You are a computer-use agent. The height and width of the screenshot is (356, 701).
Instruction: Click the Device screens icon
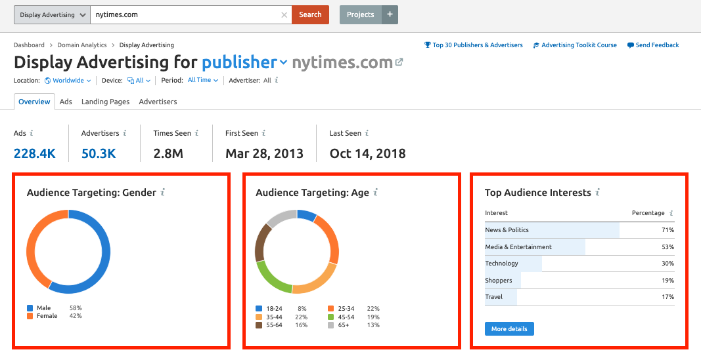(x=131, y=81)
